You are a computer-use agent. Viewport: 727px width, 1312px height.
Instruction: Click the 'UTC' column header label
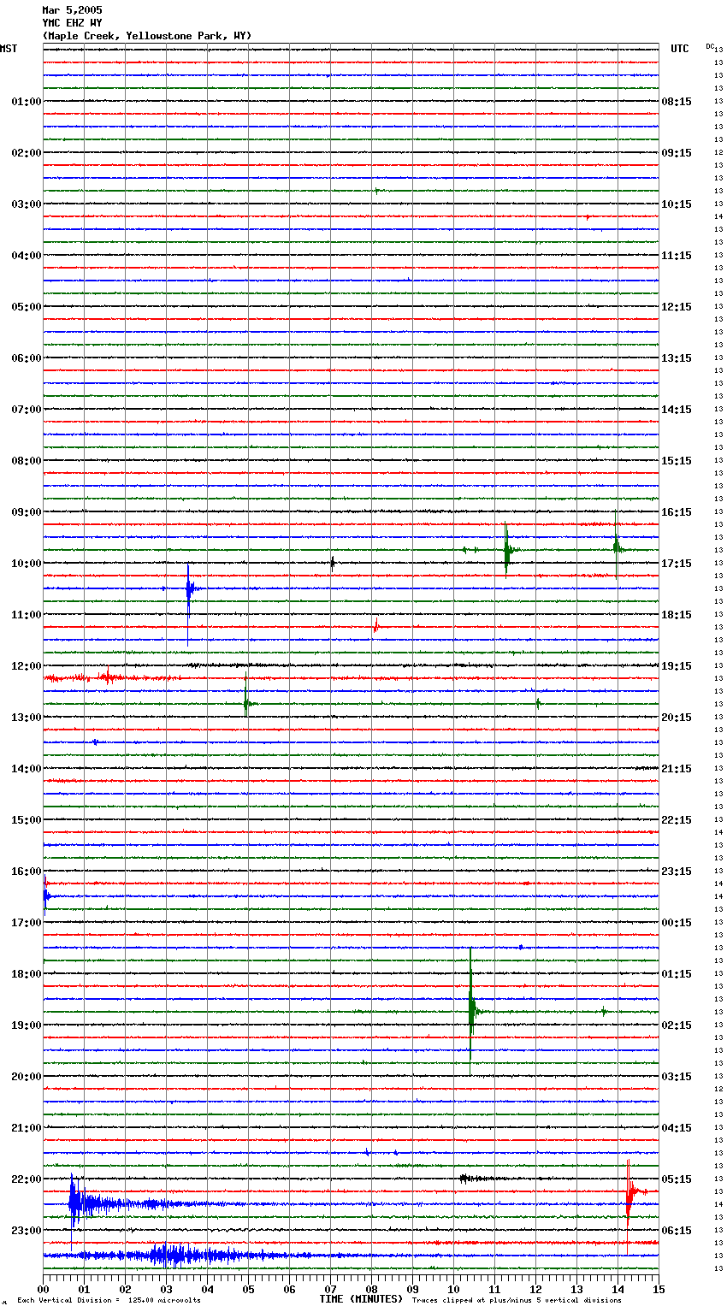(x=680, y=49)
